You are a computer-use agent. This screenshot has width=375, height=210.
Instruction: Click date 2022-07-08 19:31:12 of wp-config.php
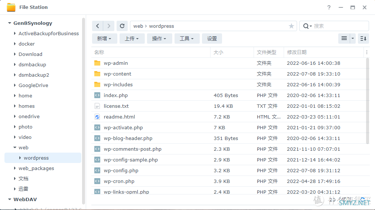click(x=313, y=170)
